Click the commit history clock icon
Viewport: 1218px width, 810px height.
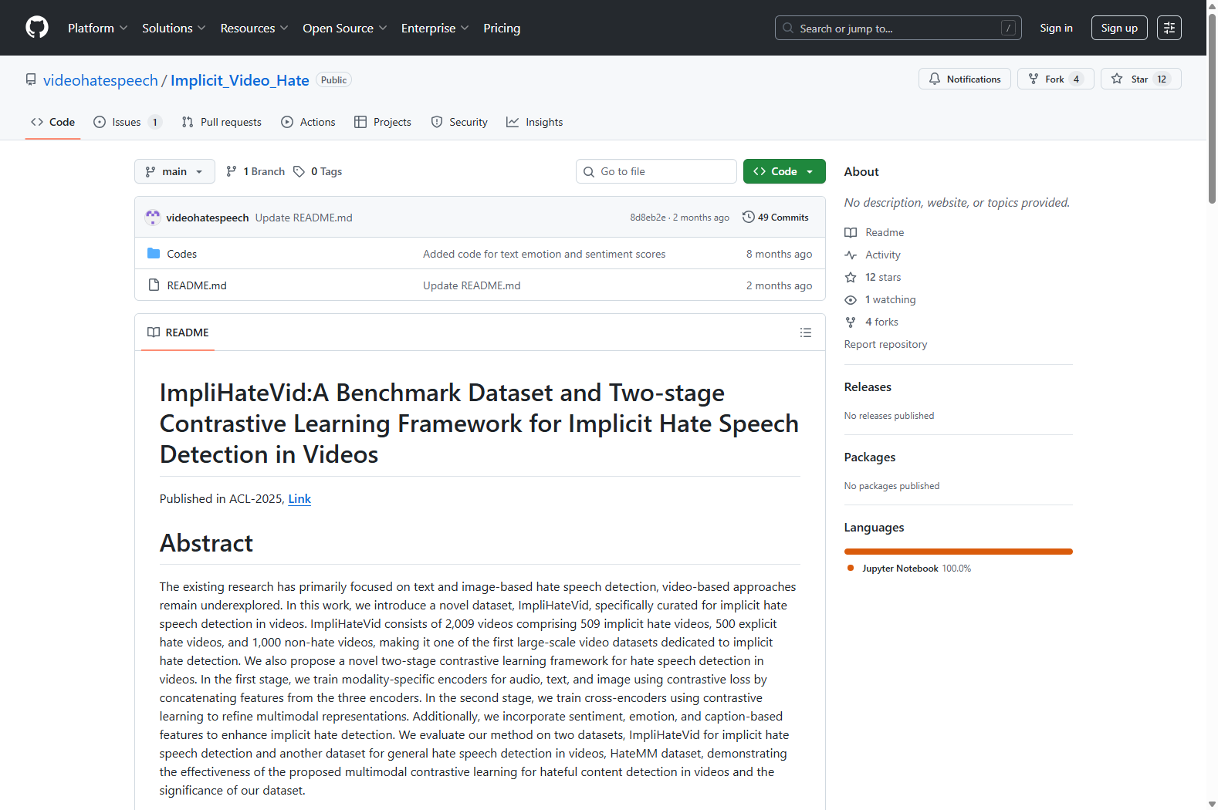coord(749,218)
